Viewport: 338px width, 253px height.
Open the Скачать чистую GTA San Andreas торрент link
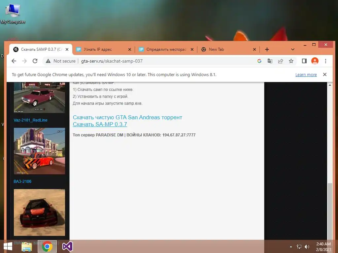tap(127, 117)
